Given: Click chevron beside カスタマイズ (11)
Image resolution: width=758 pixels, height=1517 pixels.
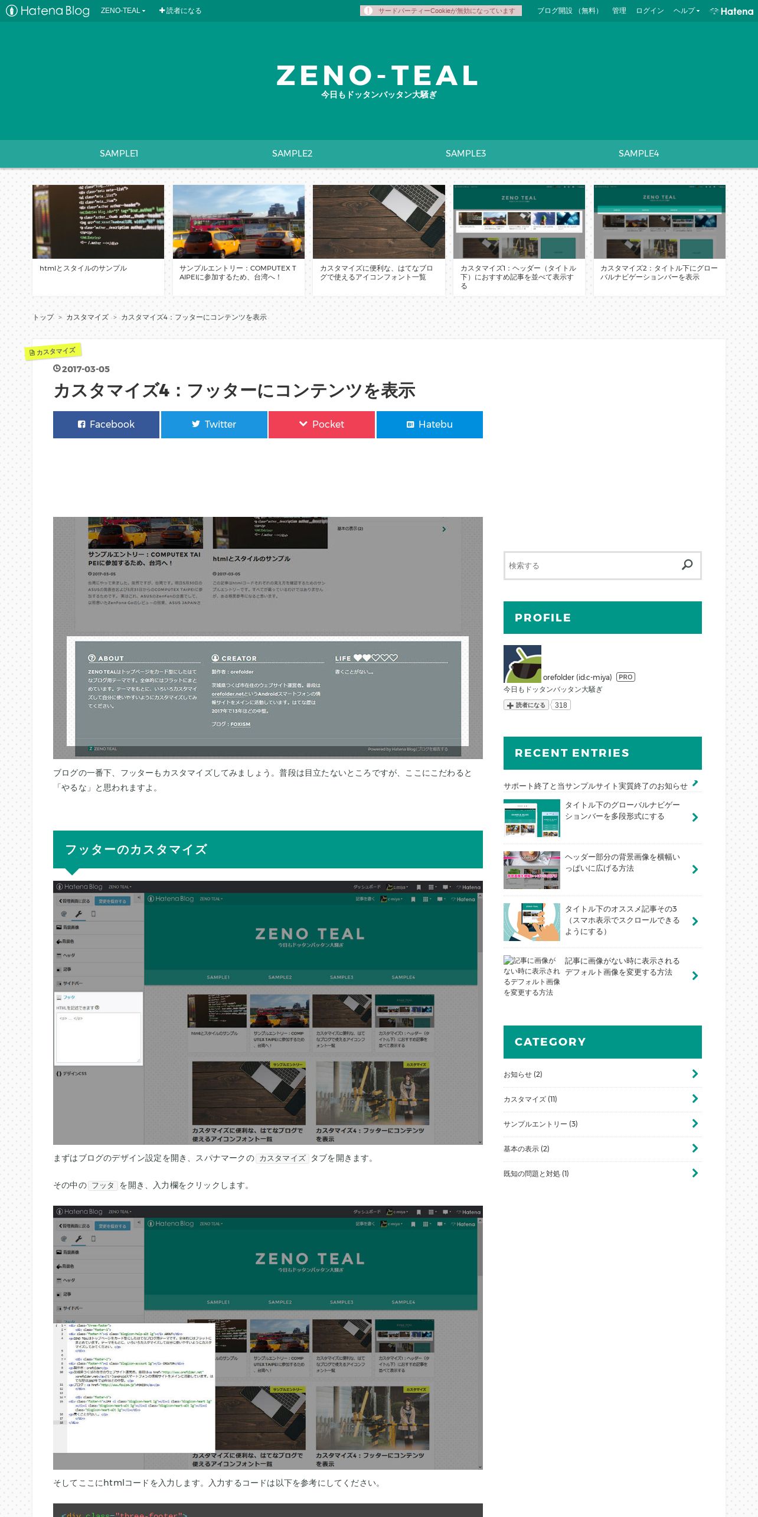Looking at the screenshot, I should (x=695, y=1099).
